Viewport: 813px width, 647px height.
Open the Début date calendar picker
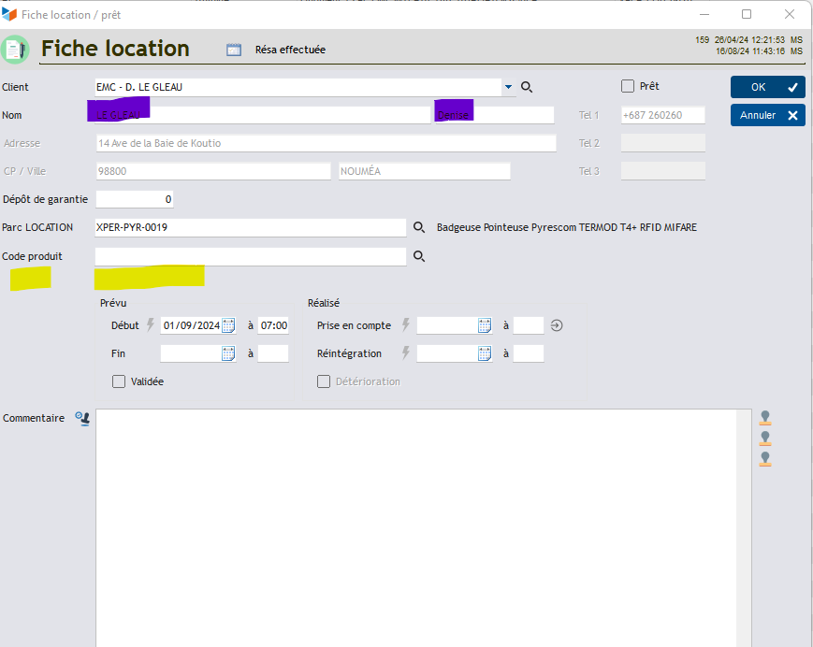click(x=227, y=325)
